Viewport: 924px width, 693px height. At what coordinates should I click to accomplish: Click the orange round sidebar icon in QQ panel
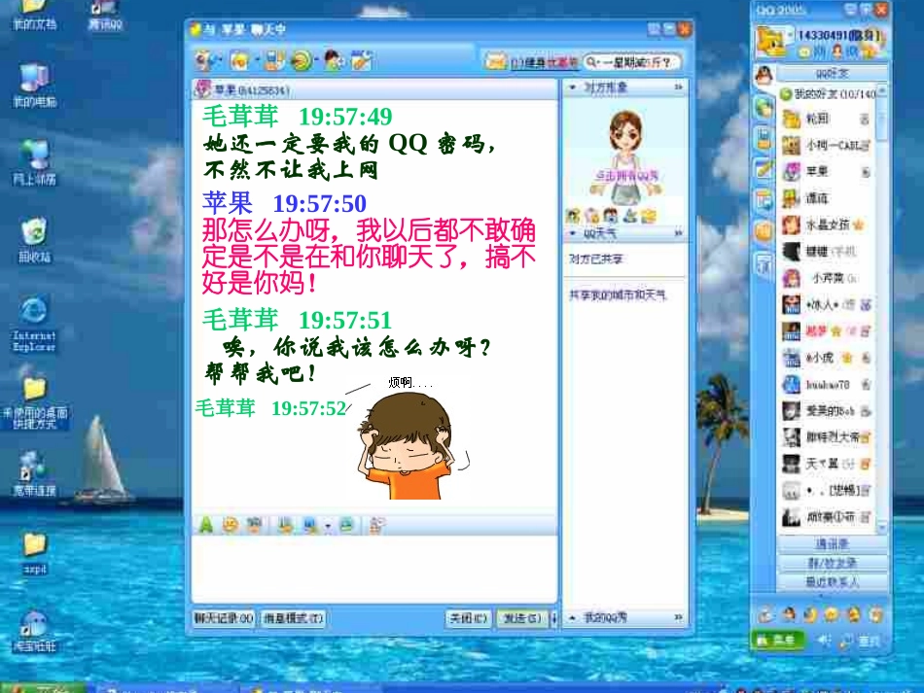(764, 231)
